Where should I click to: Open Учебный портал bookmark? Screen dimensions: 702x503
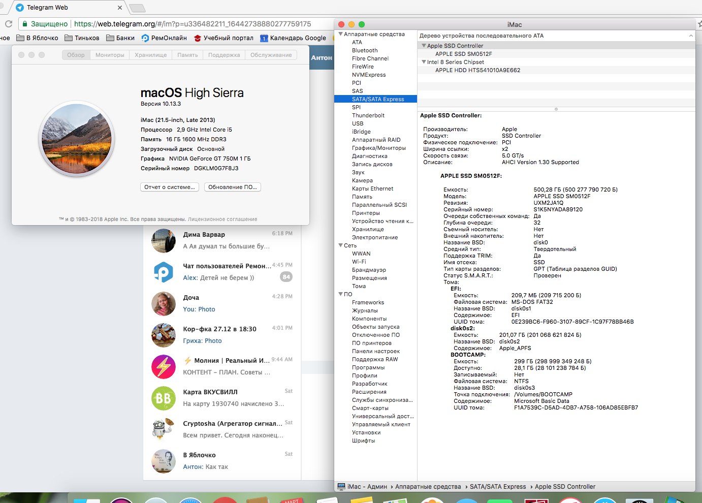pos(224,38)
